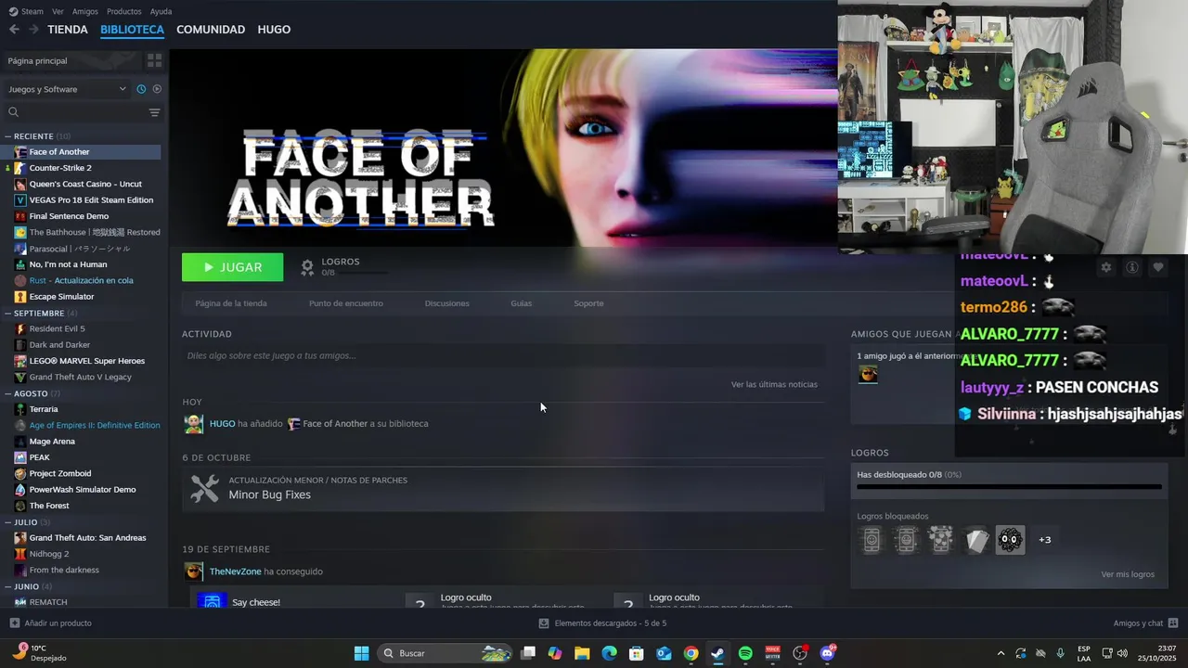
Task: Click HUGO avatar in activity feed
Action: [193, 424]
